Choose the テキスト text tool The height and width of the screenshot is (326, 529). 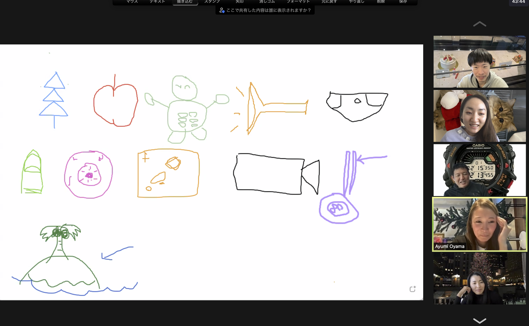tap(157, 2)
